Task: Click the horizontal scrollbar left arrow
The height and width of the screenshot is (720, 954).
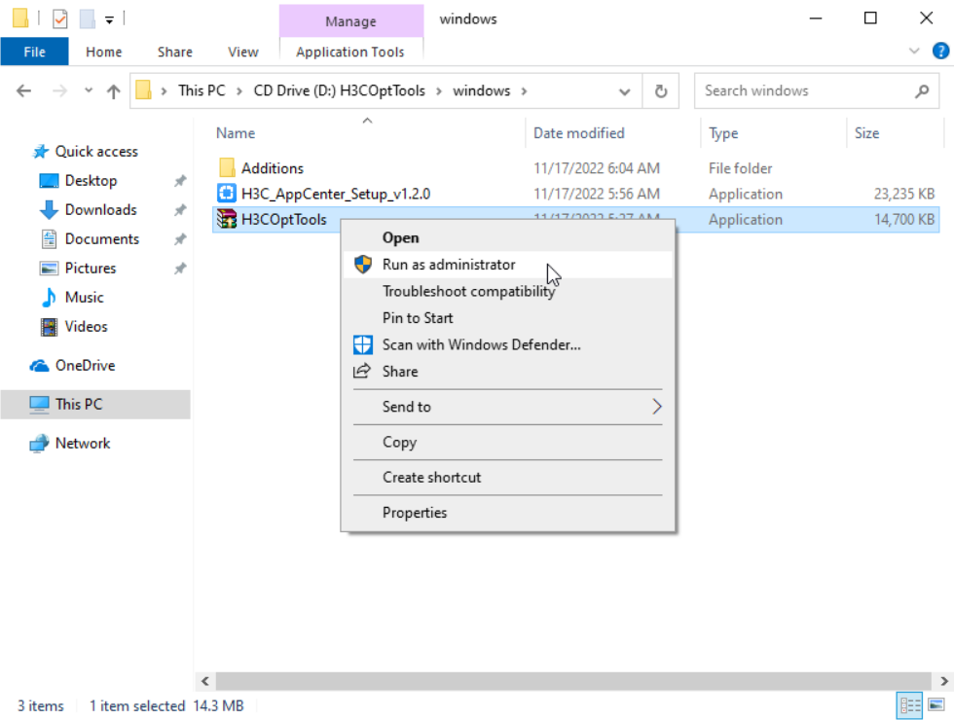Action: [x=205, y=681]
